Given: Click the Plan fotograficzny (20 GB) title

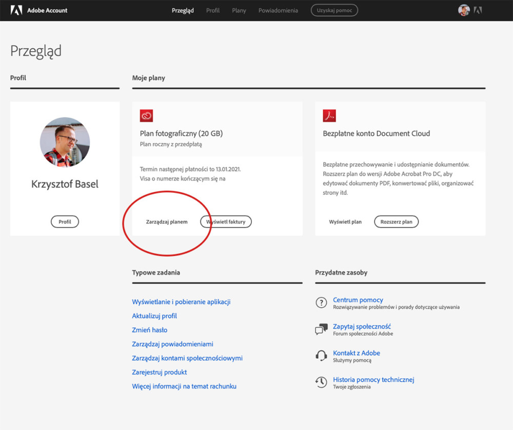Looking at the screenshot, I should pyautogui.click(x=181, y=133).
